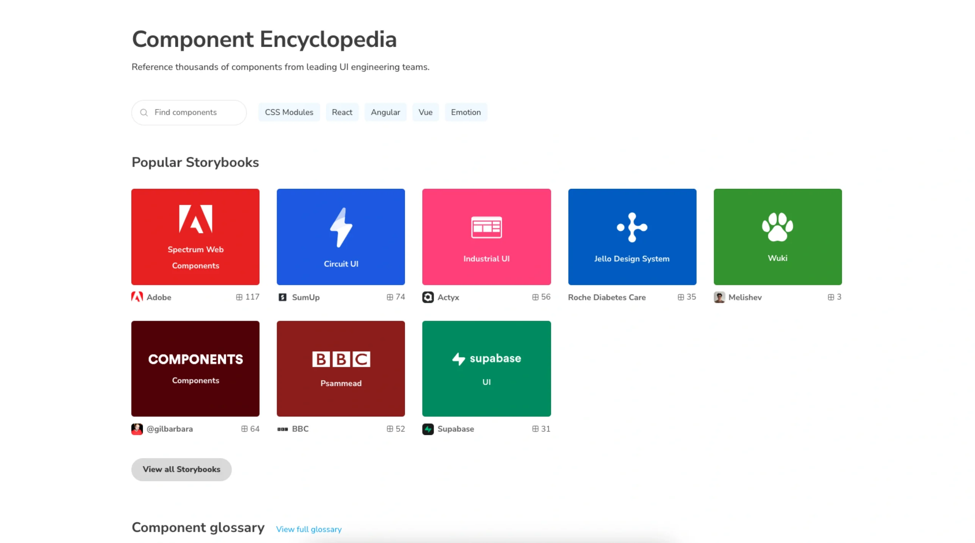Focus the Find components search field
975x543 pixels.
point(189,113)
